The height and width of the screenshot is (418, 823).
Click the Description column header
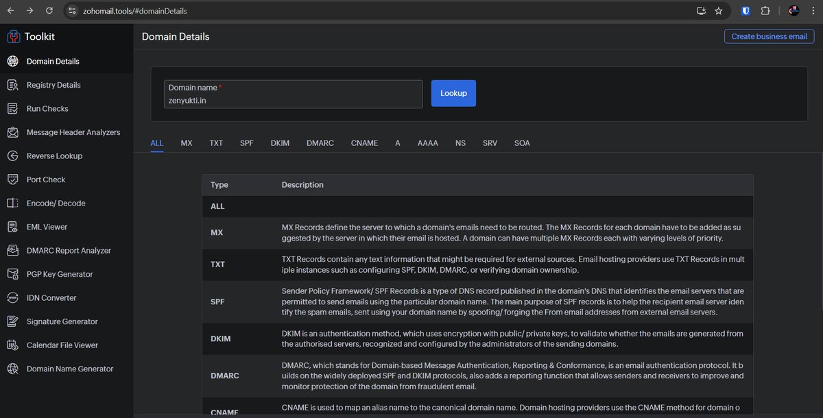(x=302, y=185)
